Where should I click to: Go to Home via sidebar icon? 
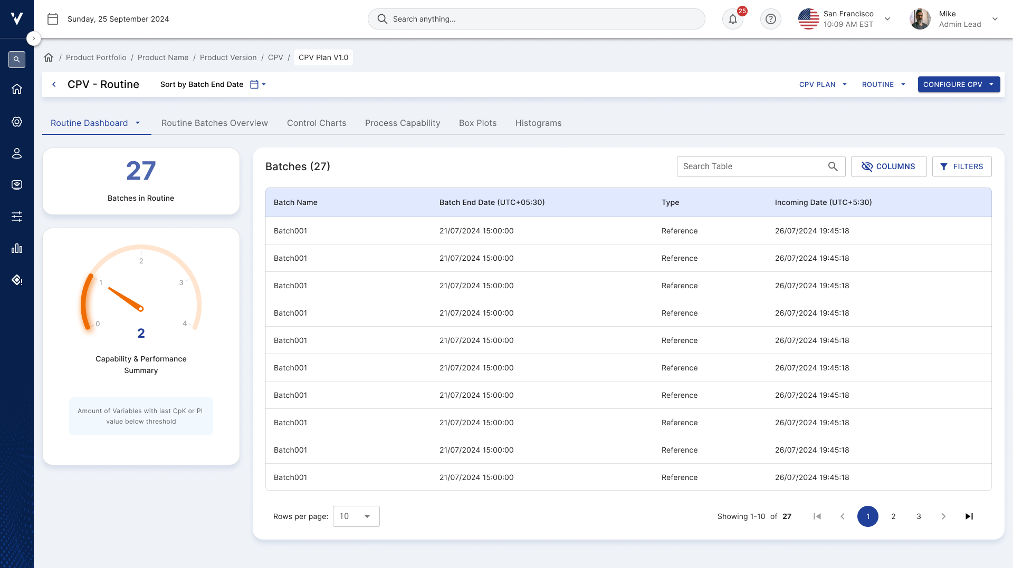coord(17,89)
